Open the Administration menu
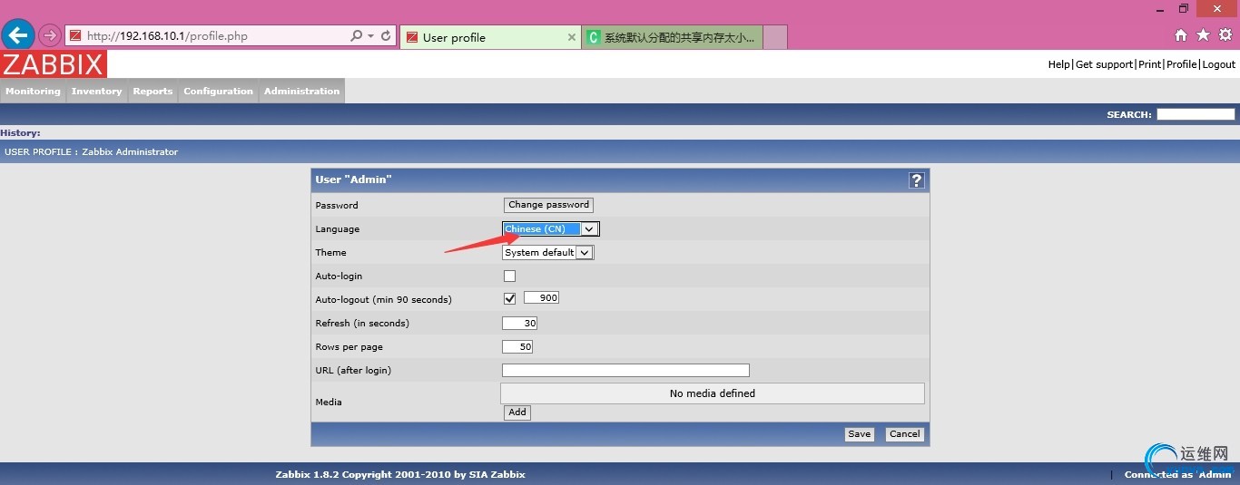Screen dimensions: 1240x485 tap(302, 91)
